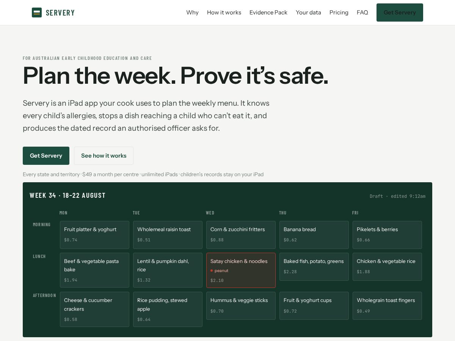This screenshot has width=455, height=341.
Task: Click the THU column header
Action: pyautogui.click(x=283, y=213)
